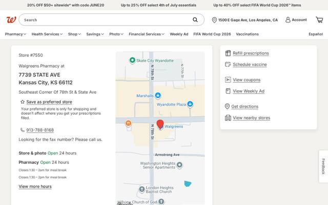Expand the Financial Services menu
This screenshot has width=328, height=205.
[147, 34]
